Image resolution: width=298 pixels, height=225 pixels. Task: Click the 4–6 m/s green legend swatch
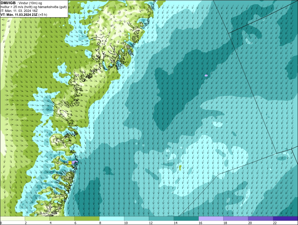62,218
